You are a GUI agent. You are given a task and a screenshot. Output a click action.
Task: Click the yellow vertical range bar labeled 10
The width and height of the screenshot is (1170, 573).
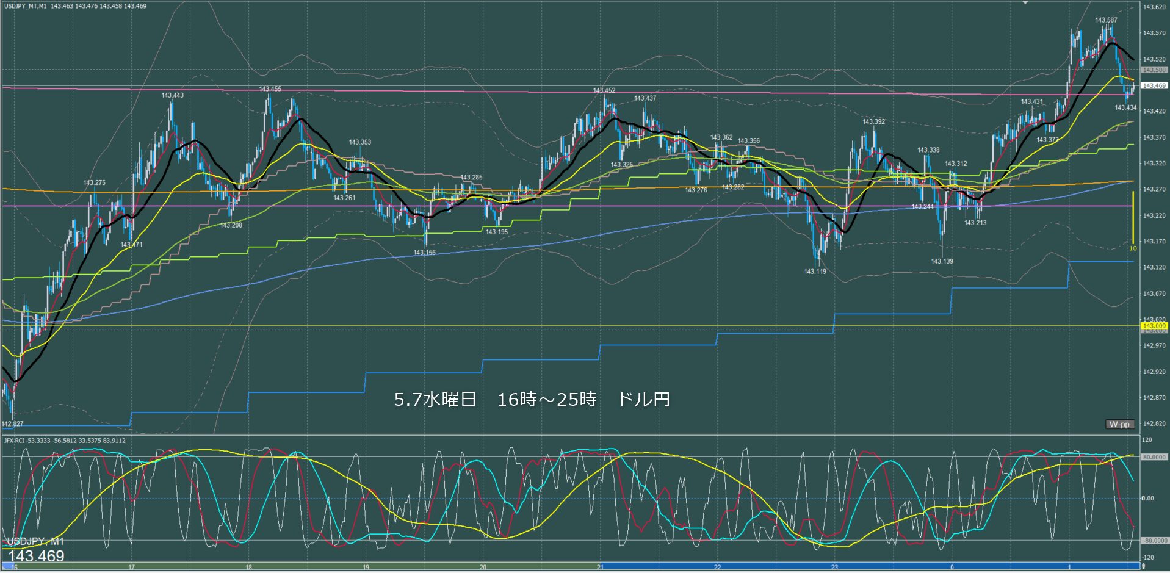pyautogui.click(x=1133, y=217)
